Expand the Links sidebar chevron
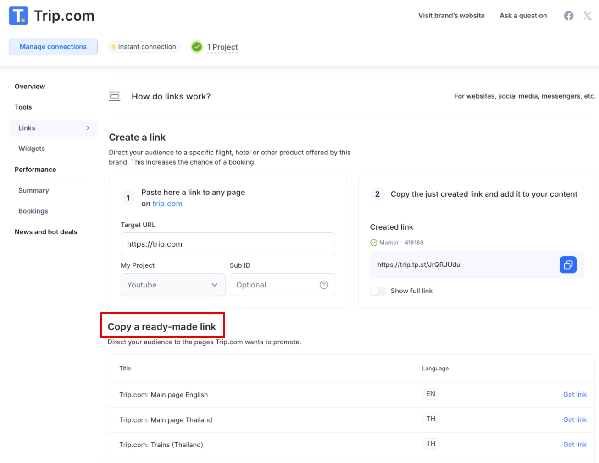This screenshot has height=463, width=599. (88, 128)
